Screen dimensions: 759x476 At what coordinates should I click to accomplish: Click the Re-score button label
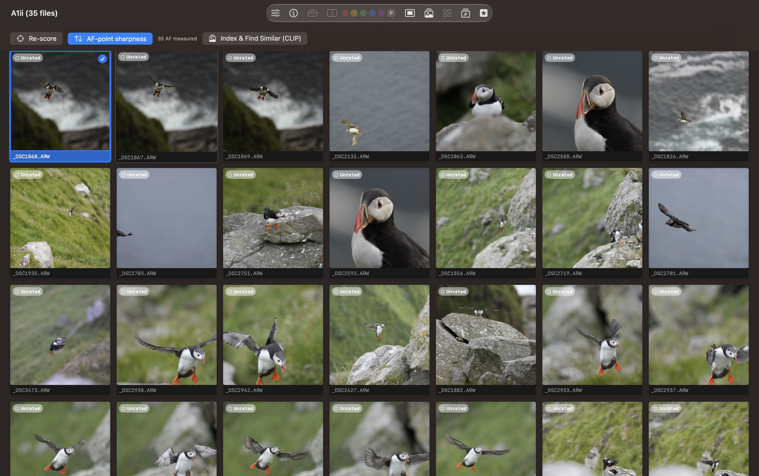(42, 38)
